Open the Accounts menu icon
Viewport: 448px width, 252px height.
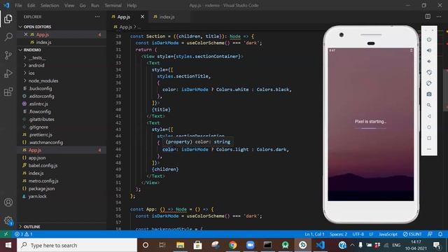point(8,202)
